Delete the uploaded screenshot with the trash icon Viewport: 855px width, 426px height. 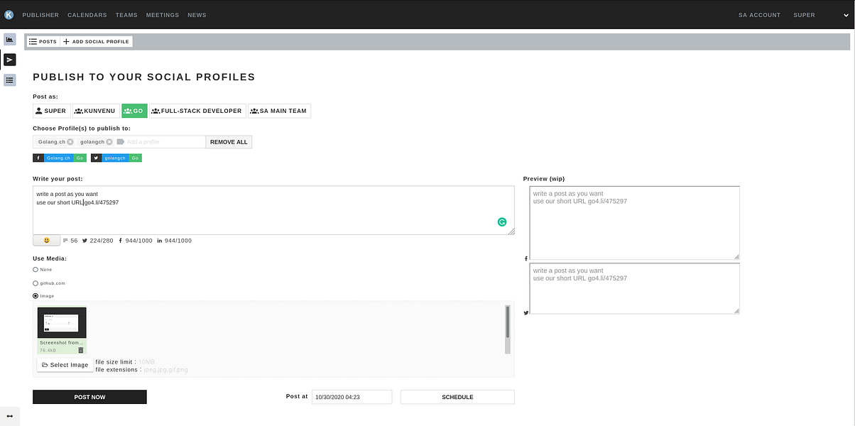pyautogui.click(x=80, y=350)
